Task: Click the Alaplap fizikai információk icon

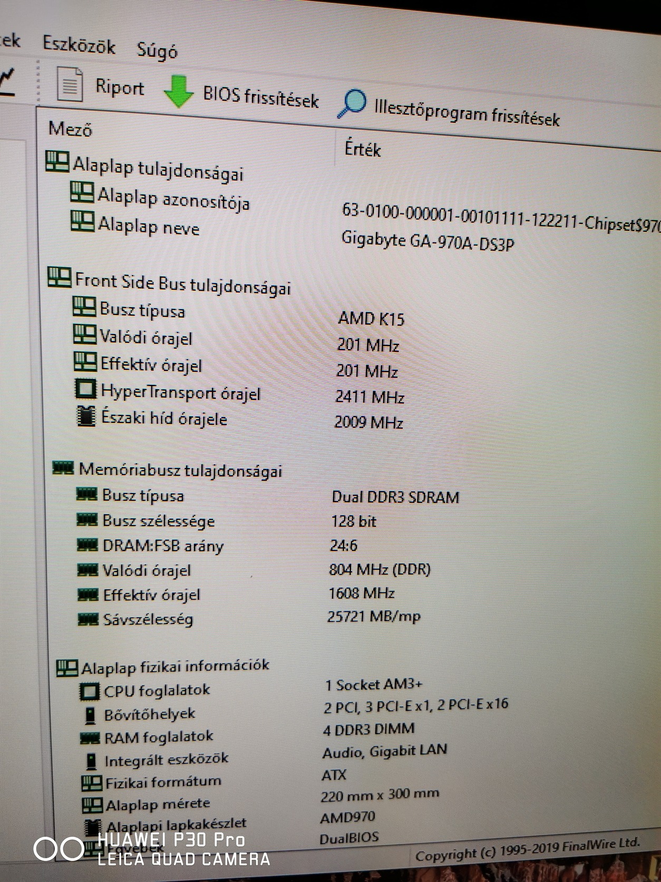Action: tap(67, 669)
